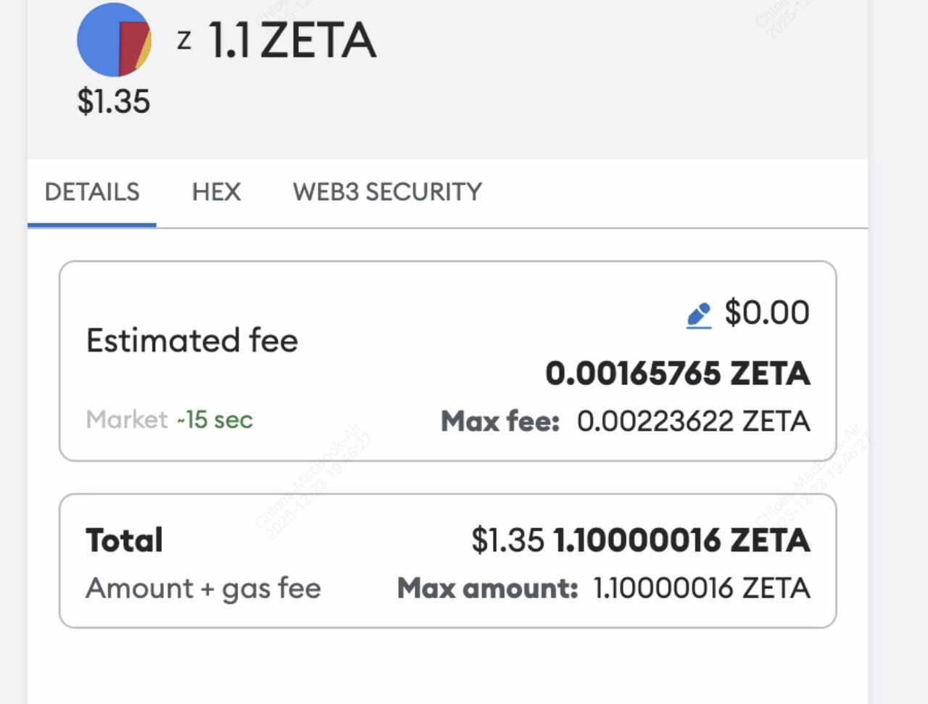
Task: Click Market to change transaction speed
Action: [126, 419]
